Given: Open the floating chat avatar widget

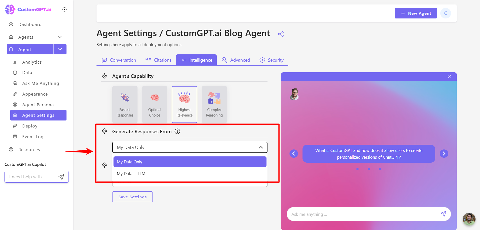Looking at the screenshot, I should click(x=469, y=219).
